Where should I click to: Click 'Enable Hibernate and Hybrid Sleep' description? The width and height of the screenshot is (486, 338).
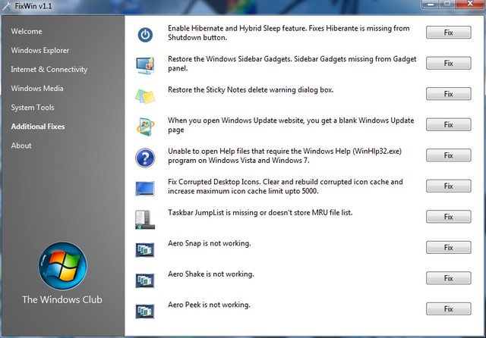289,33
